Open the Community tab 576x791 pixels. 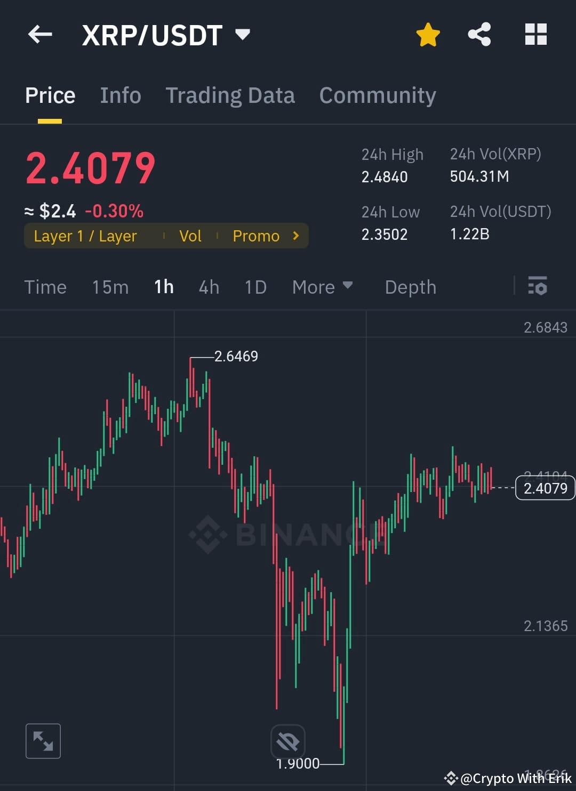(377, 95)
